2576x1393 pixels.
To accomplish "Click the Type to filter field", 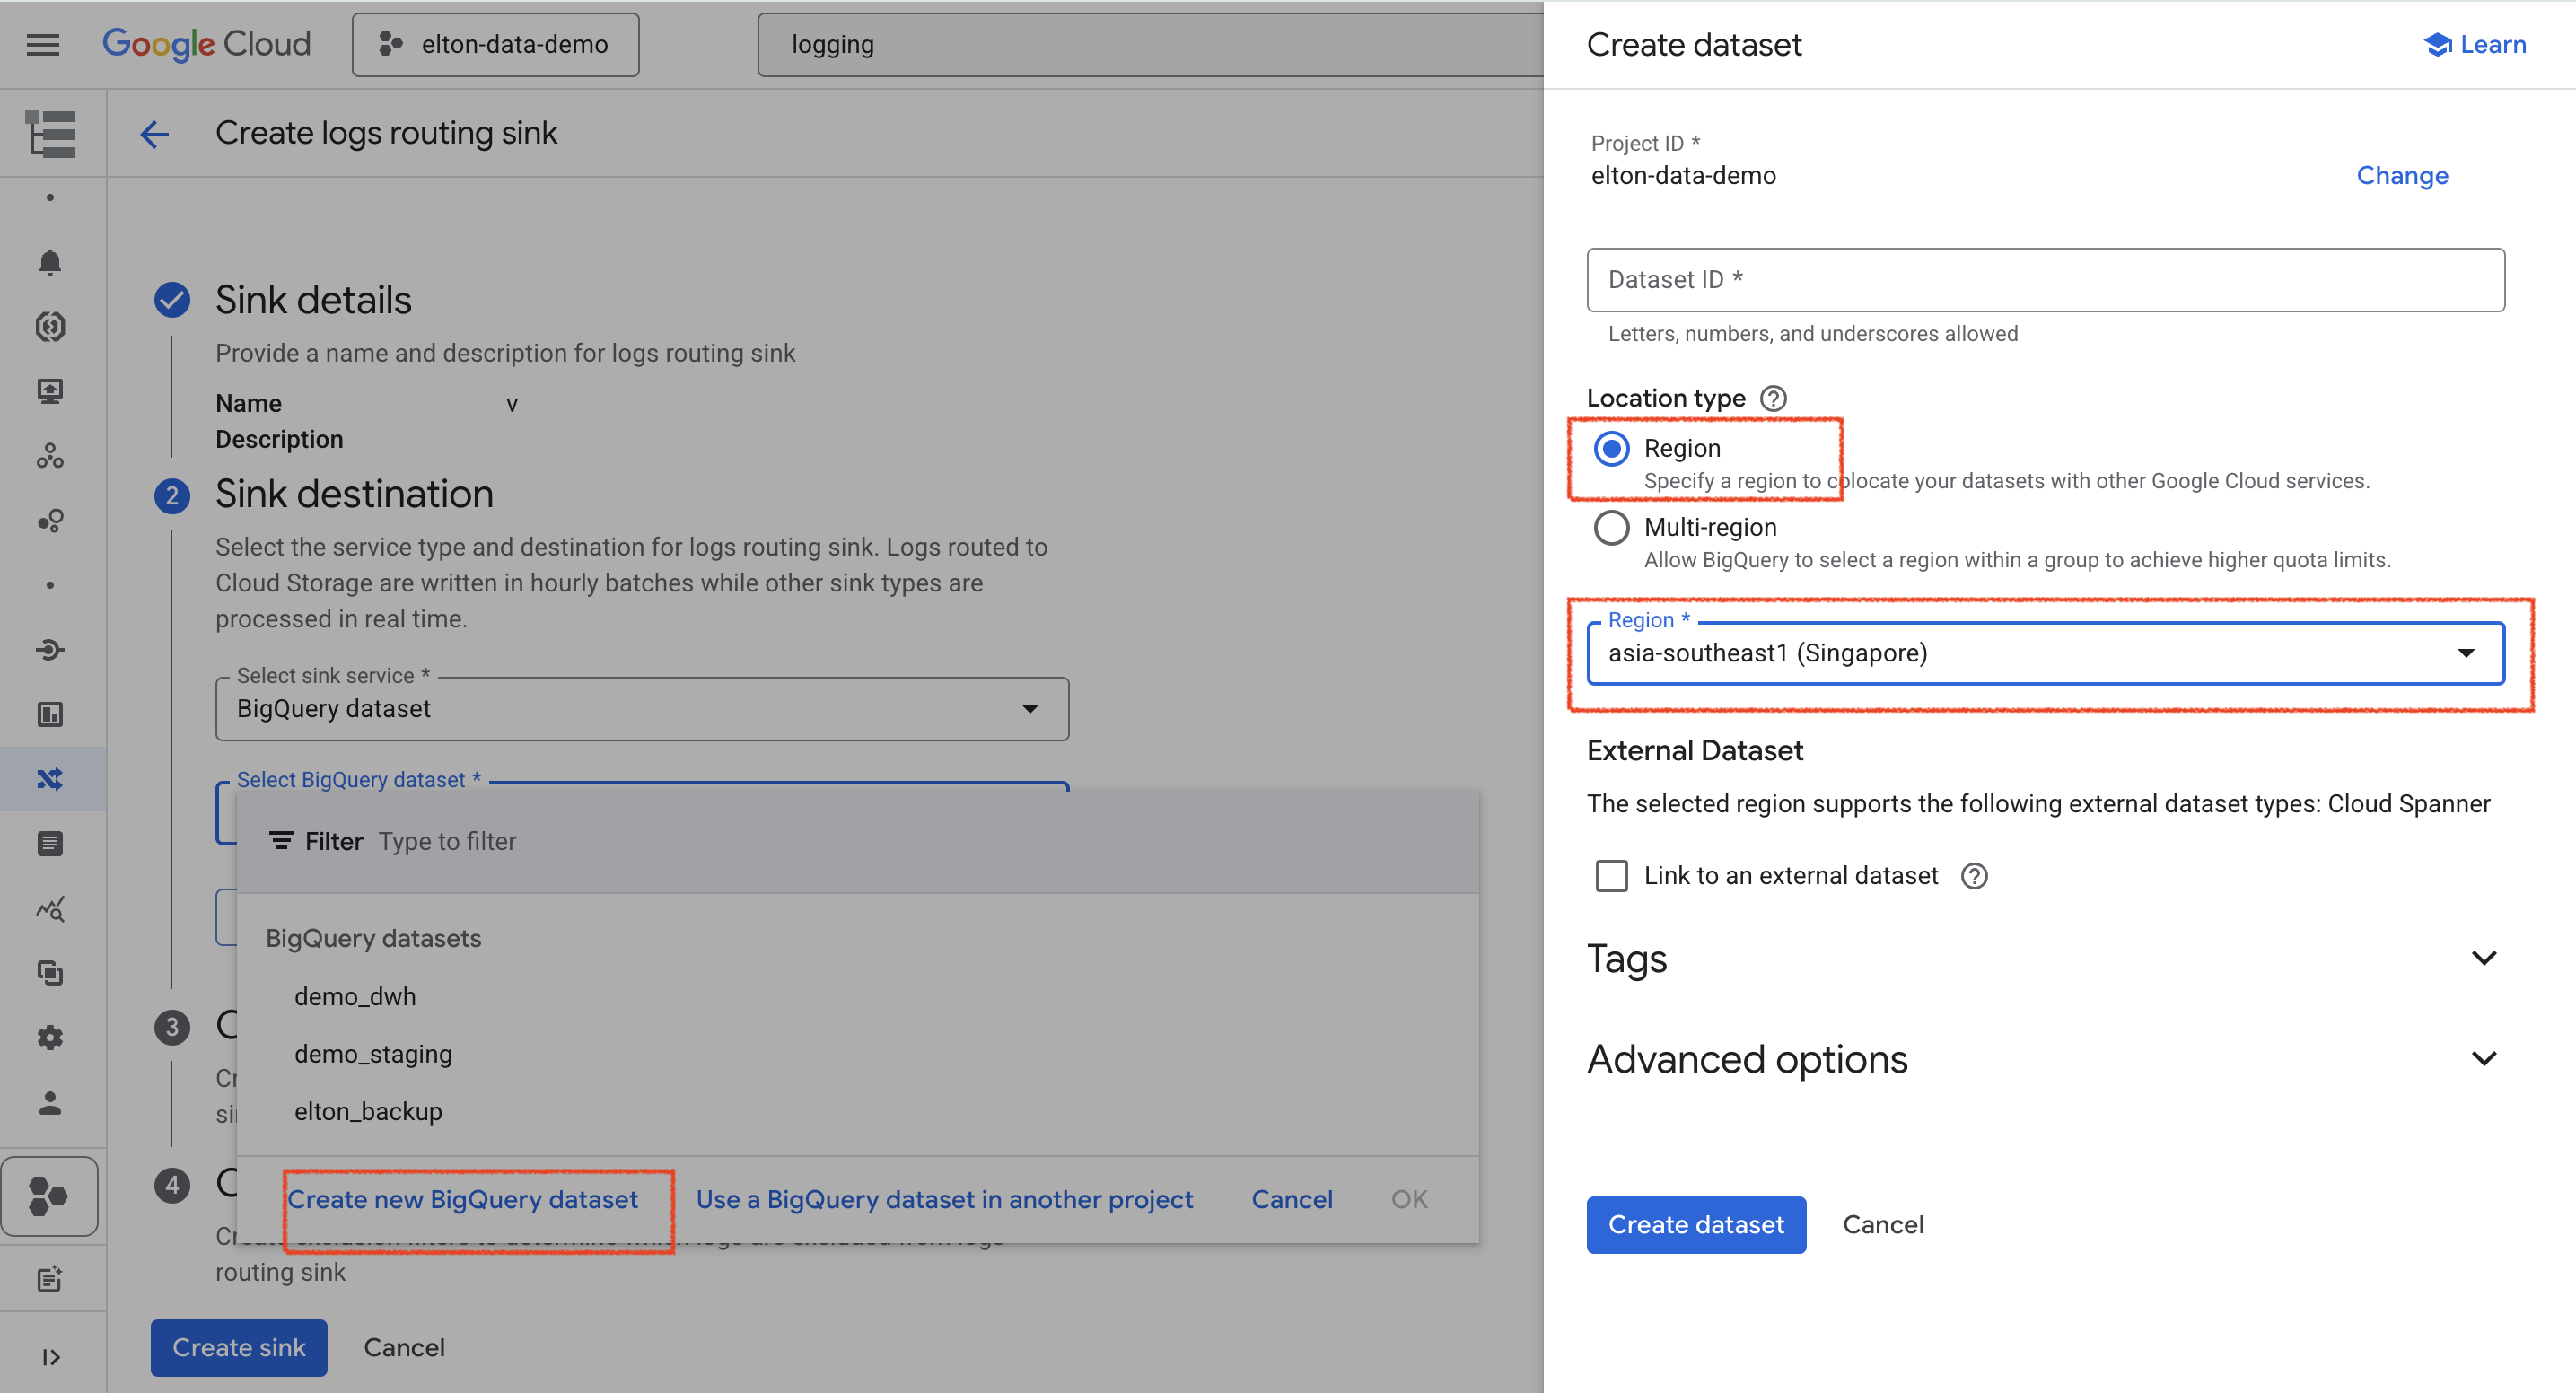I will click(x=447, y=841).
